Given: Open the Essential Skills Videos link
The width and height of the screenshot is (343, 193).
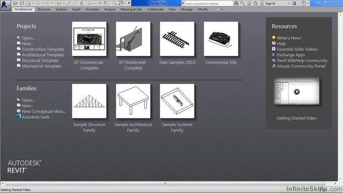Looking at the screenshot, I should [297, 49].
